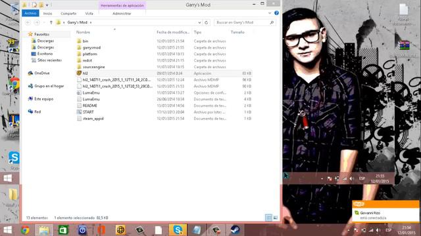Open Explorer help icon
The image size is (421, 236).
276,13
